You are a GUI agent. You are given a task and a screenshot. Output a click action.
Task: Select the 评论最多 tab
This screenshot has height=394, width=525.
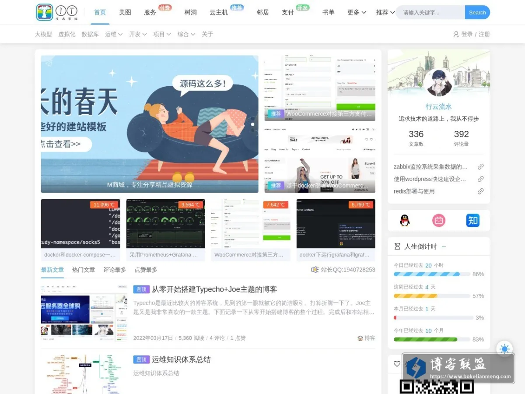(x=115, y=270)
